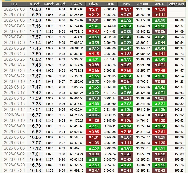Click JPX400 value 36,215.08
Viewport: 188px width, 173px height.
click(143, 9)
